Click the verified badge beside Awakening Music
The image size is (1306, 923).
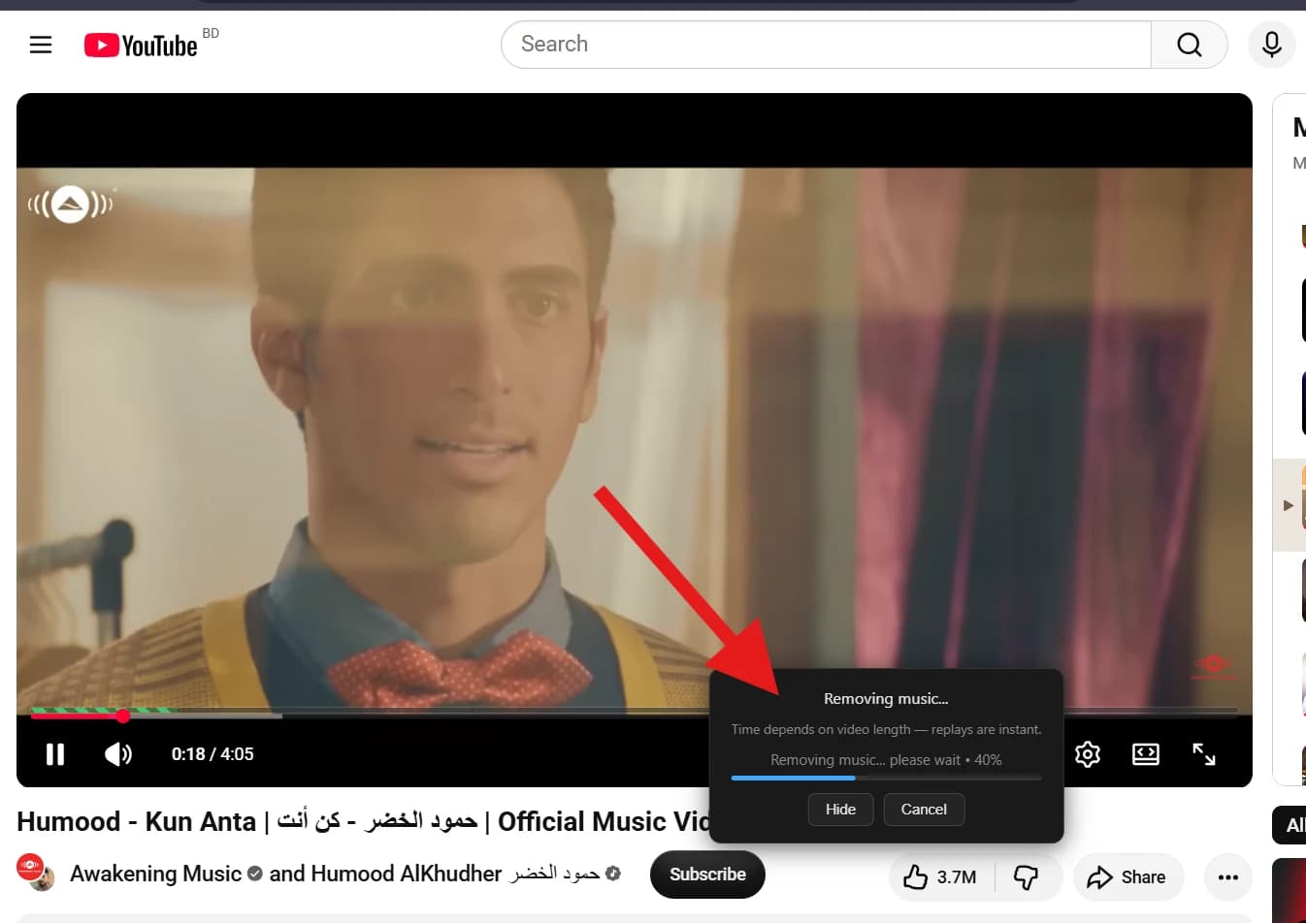coord(254,875)
